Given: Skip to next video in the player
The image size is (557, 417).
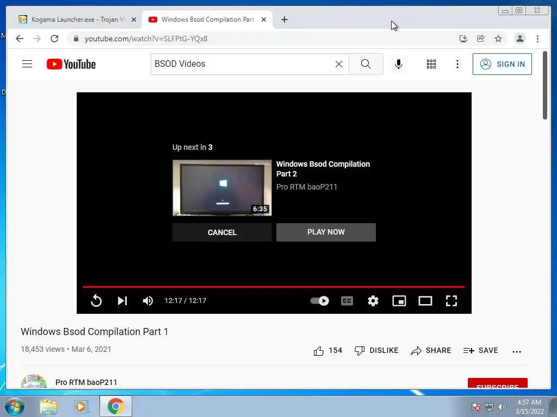Looking at the screenshot, I should point(122,301).
